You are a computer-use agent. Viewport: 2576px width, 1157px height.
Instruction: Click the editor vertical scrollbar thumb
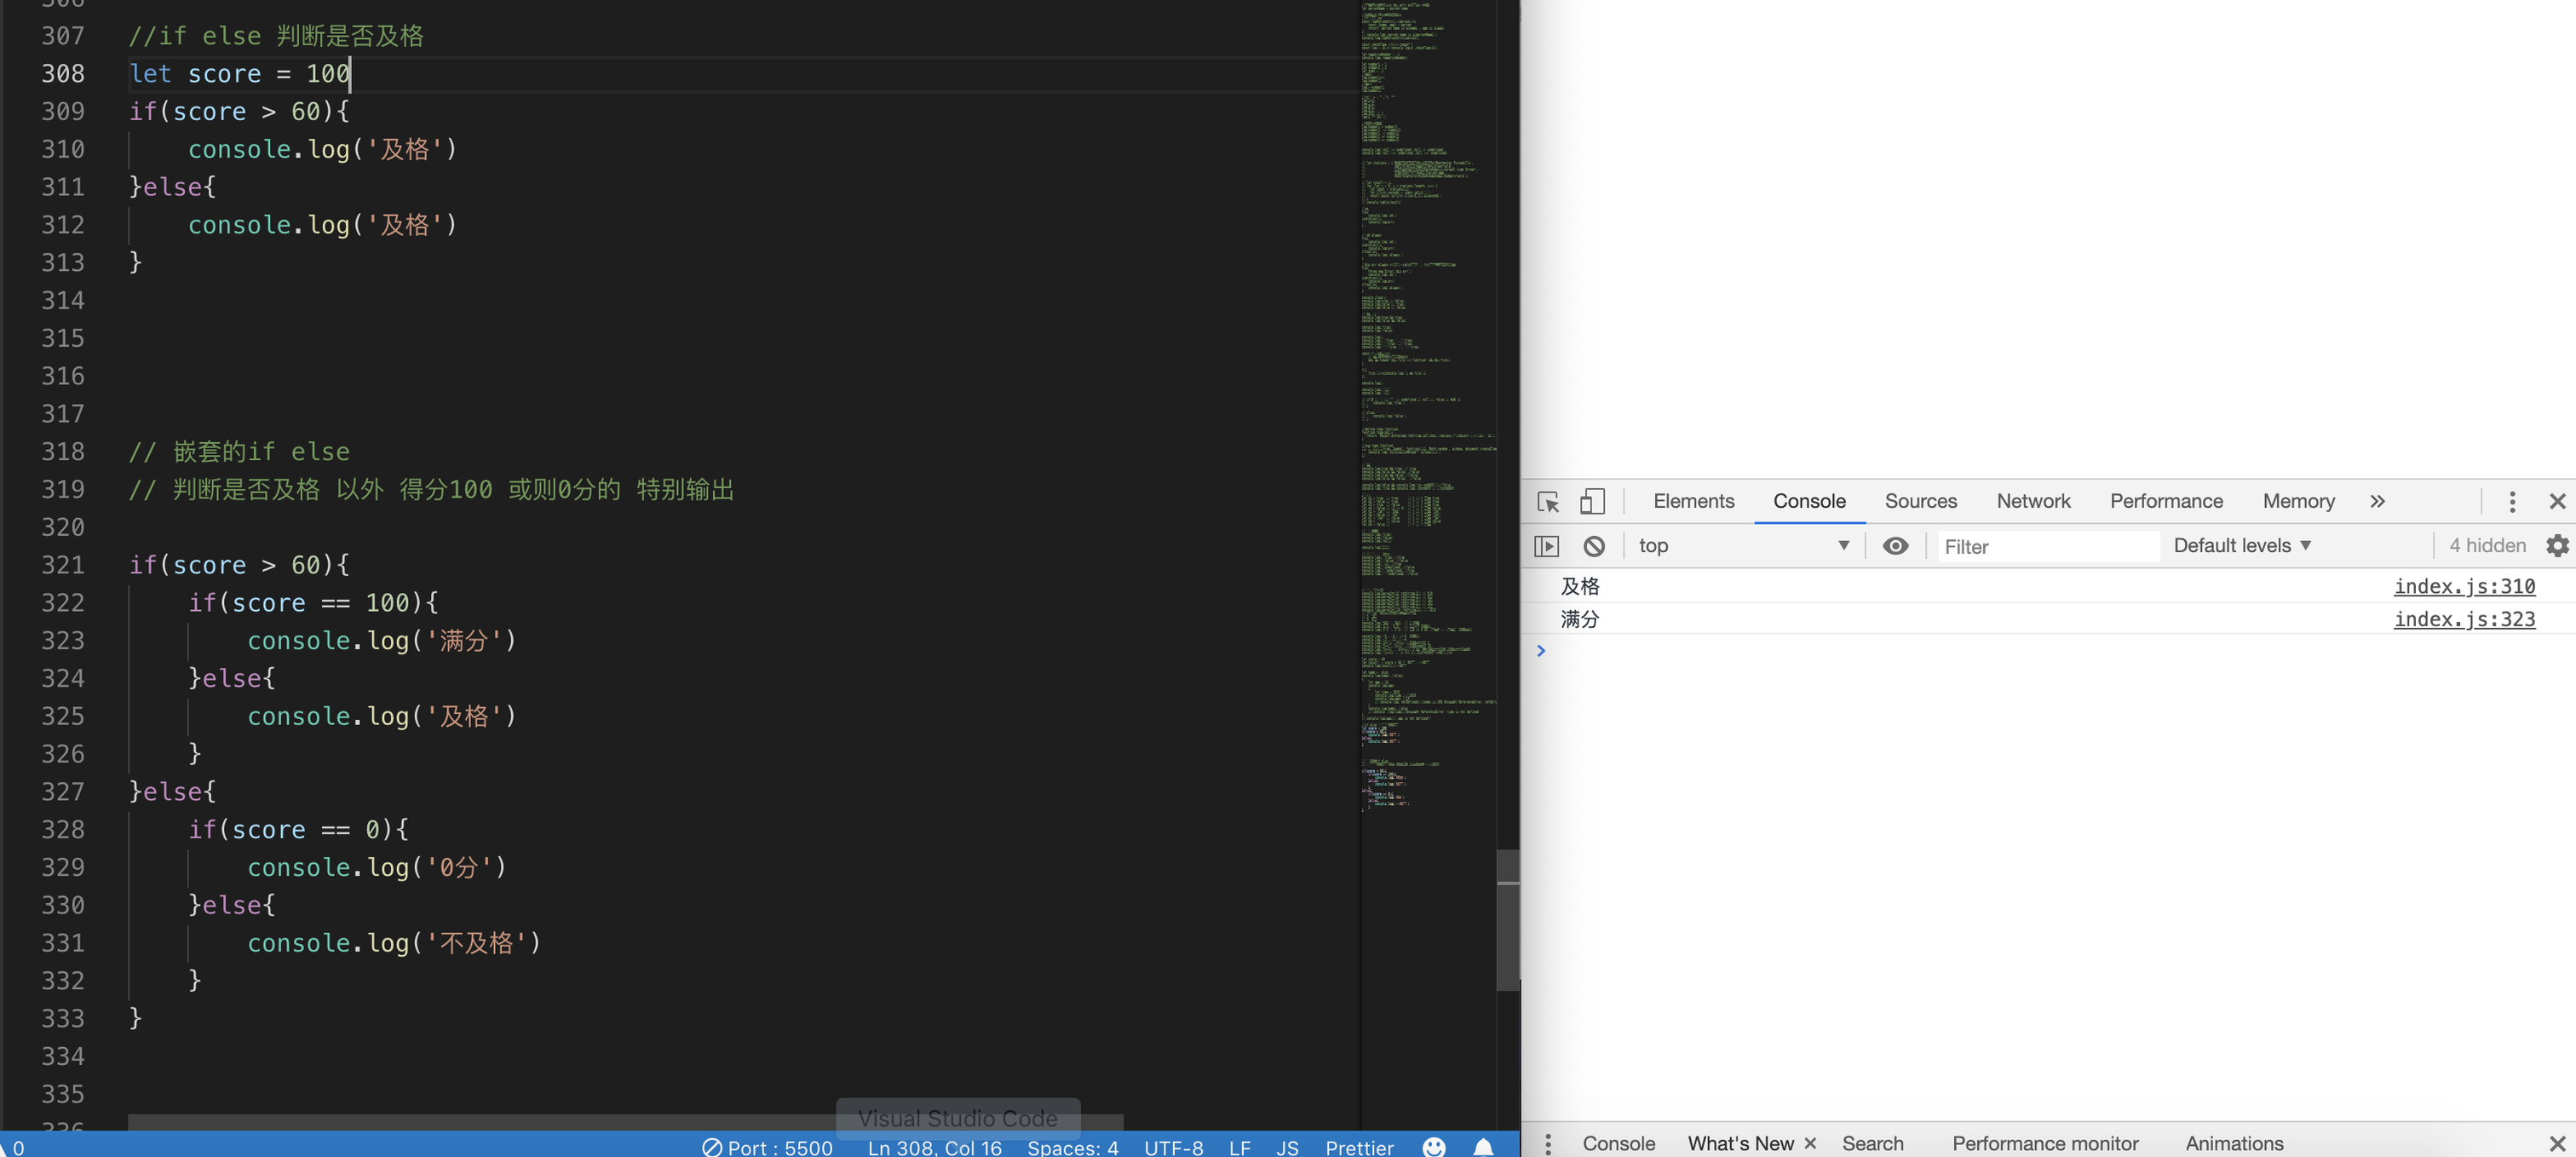(x=1507, y=920)
